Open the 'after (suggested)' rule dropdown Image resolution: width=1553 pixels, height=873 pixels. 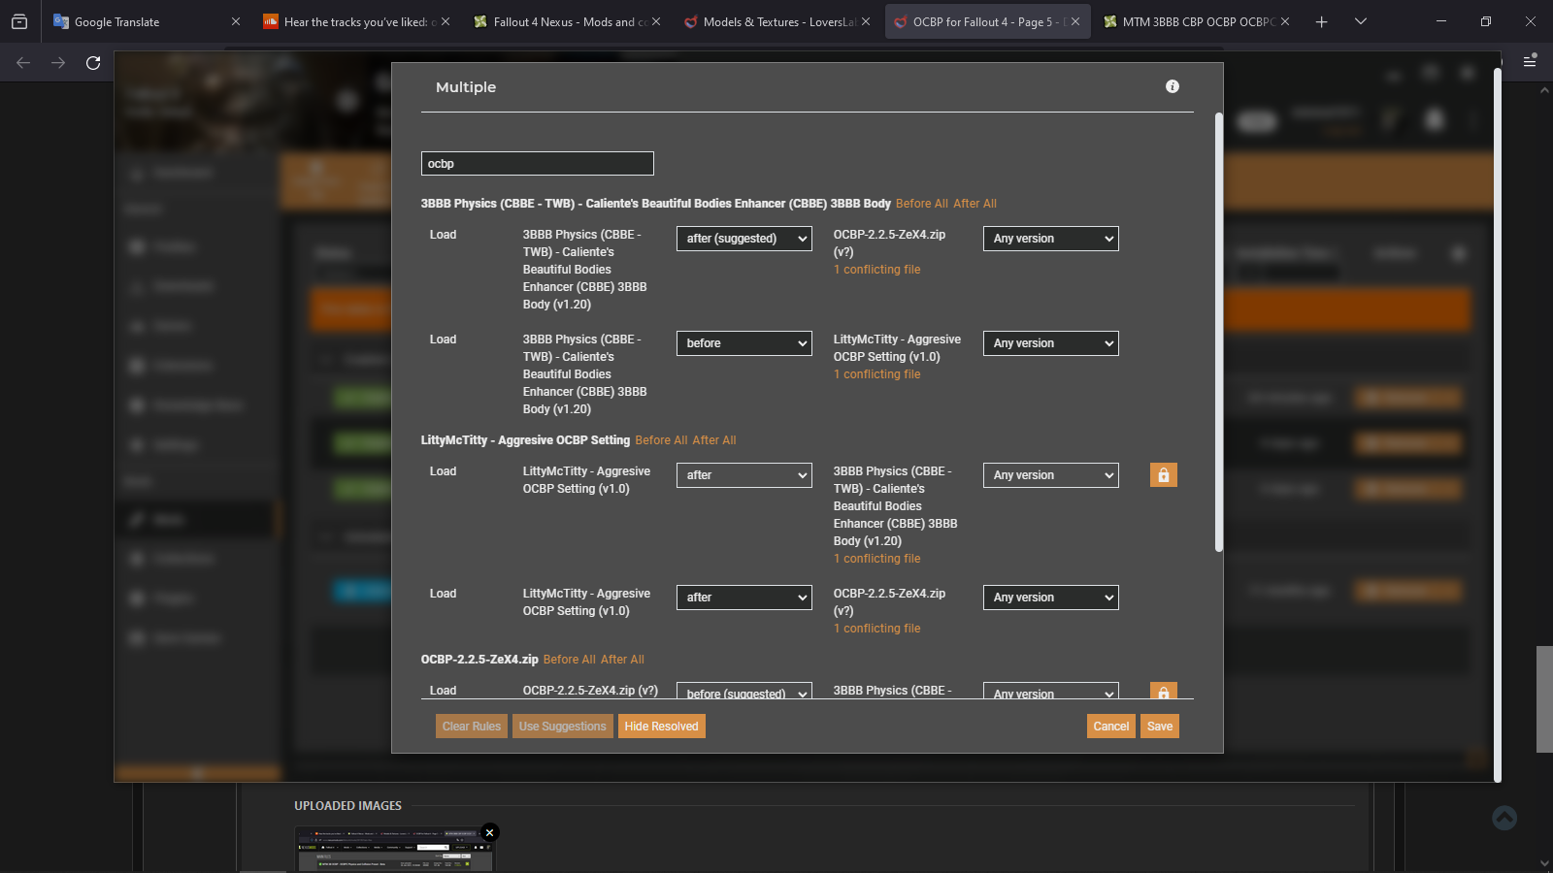click(744, 239)
